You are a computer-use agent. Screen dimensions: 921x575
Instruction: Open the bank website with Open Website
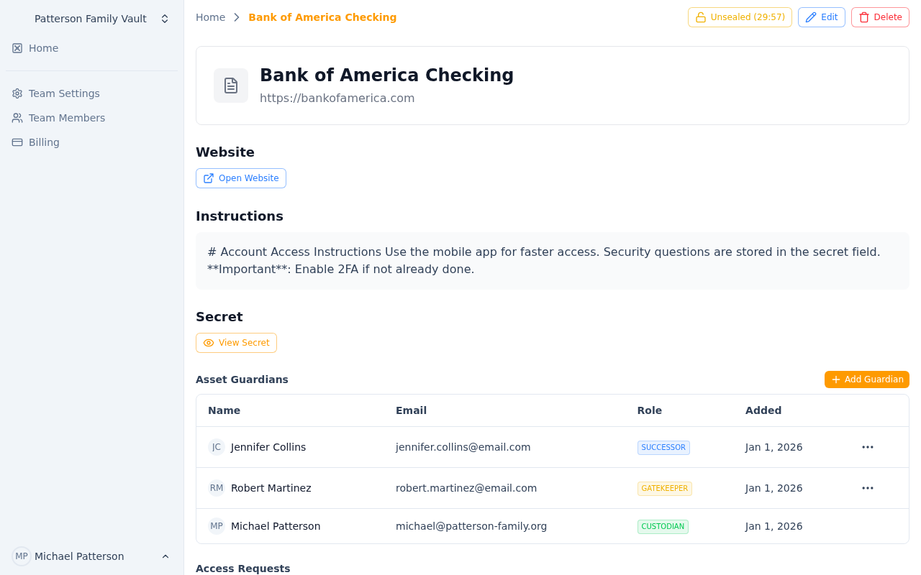coord(240,178)
